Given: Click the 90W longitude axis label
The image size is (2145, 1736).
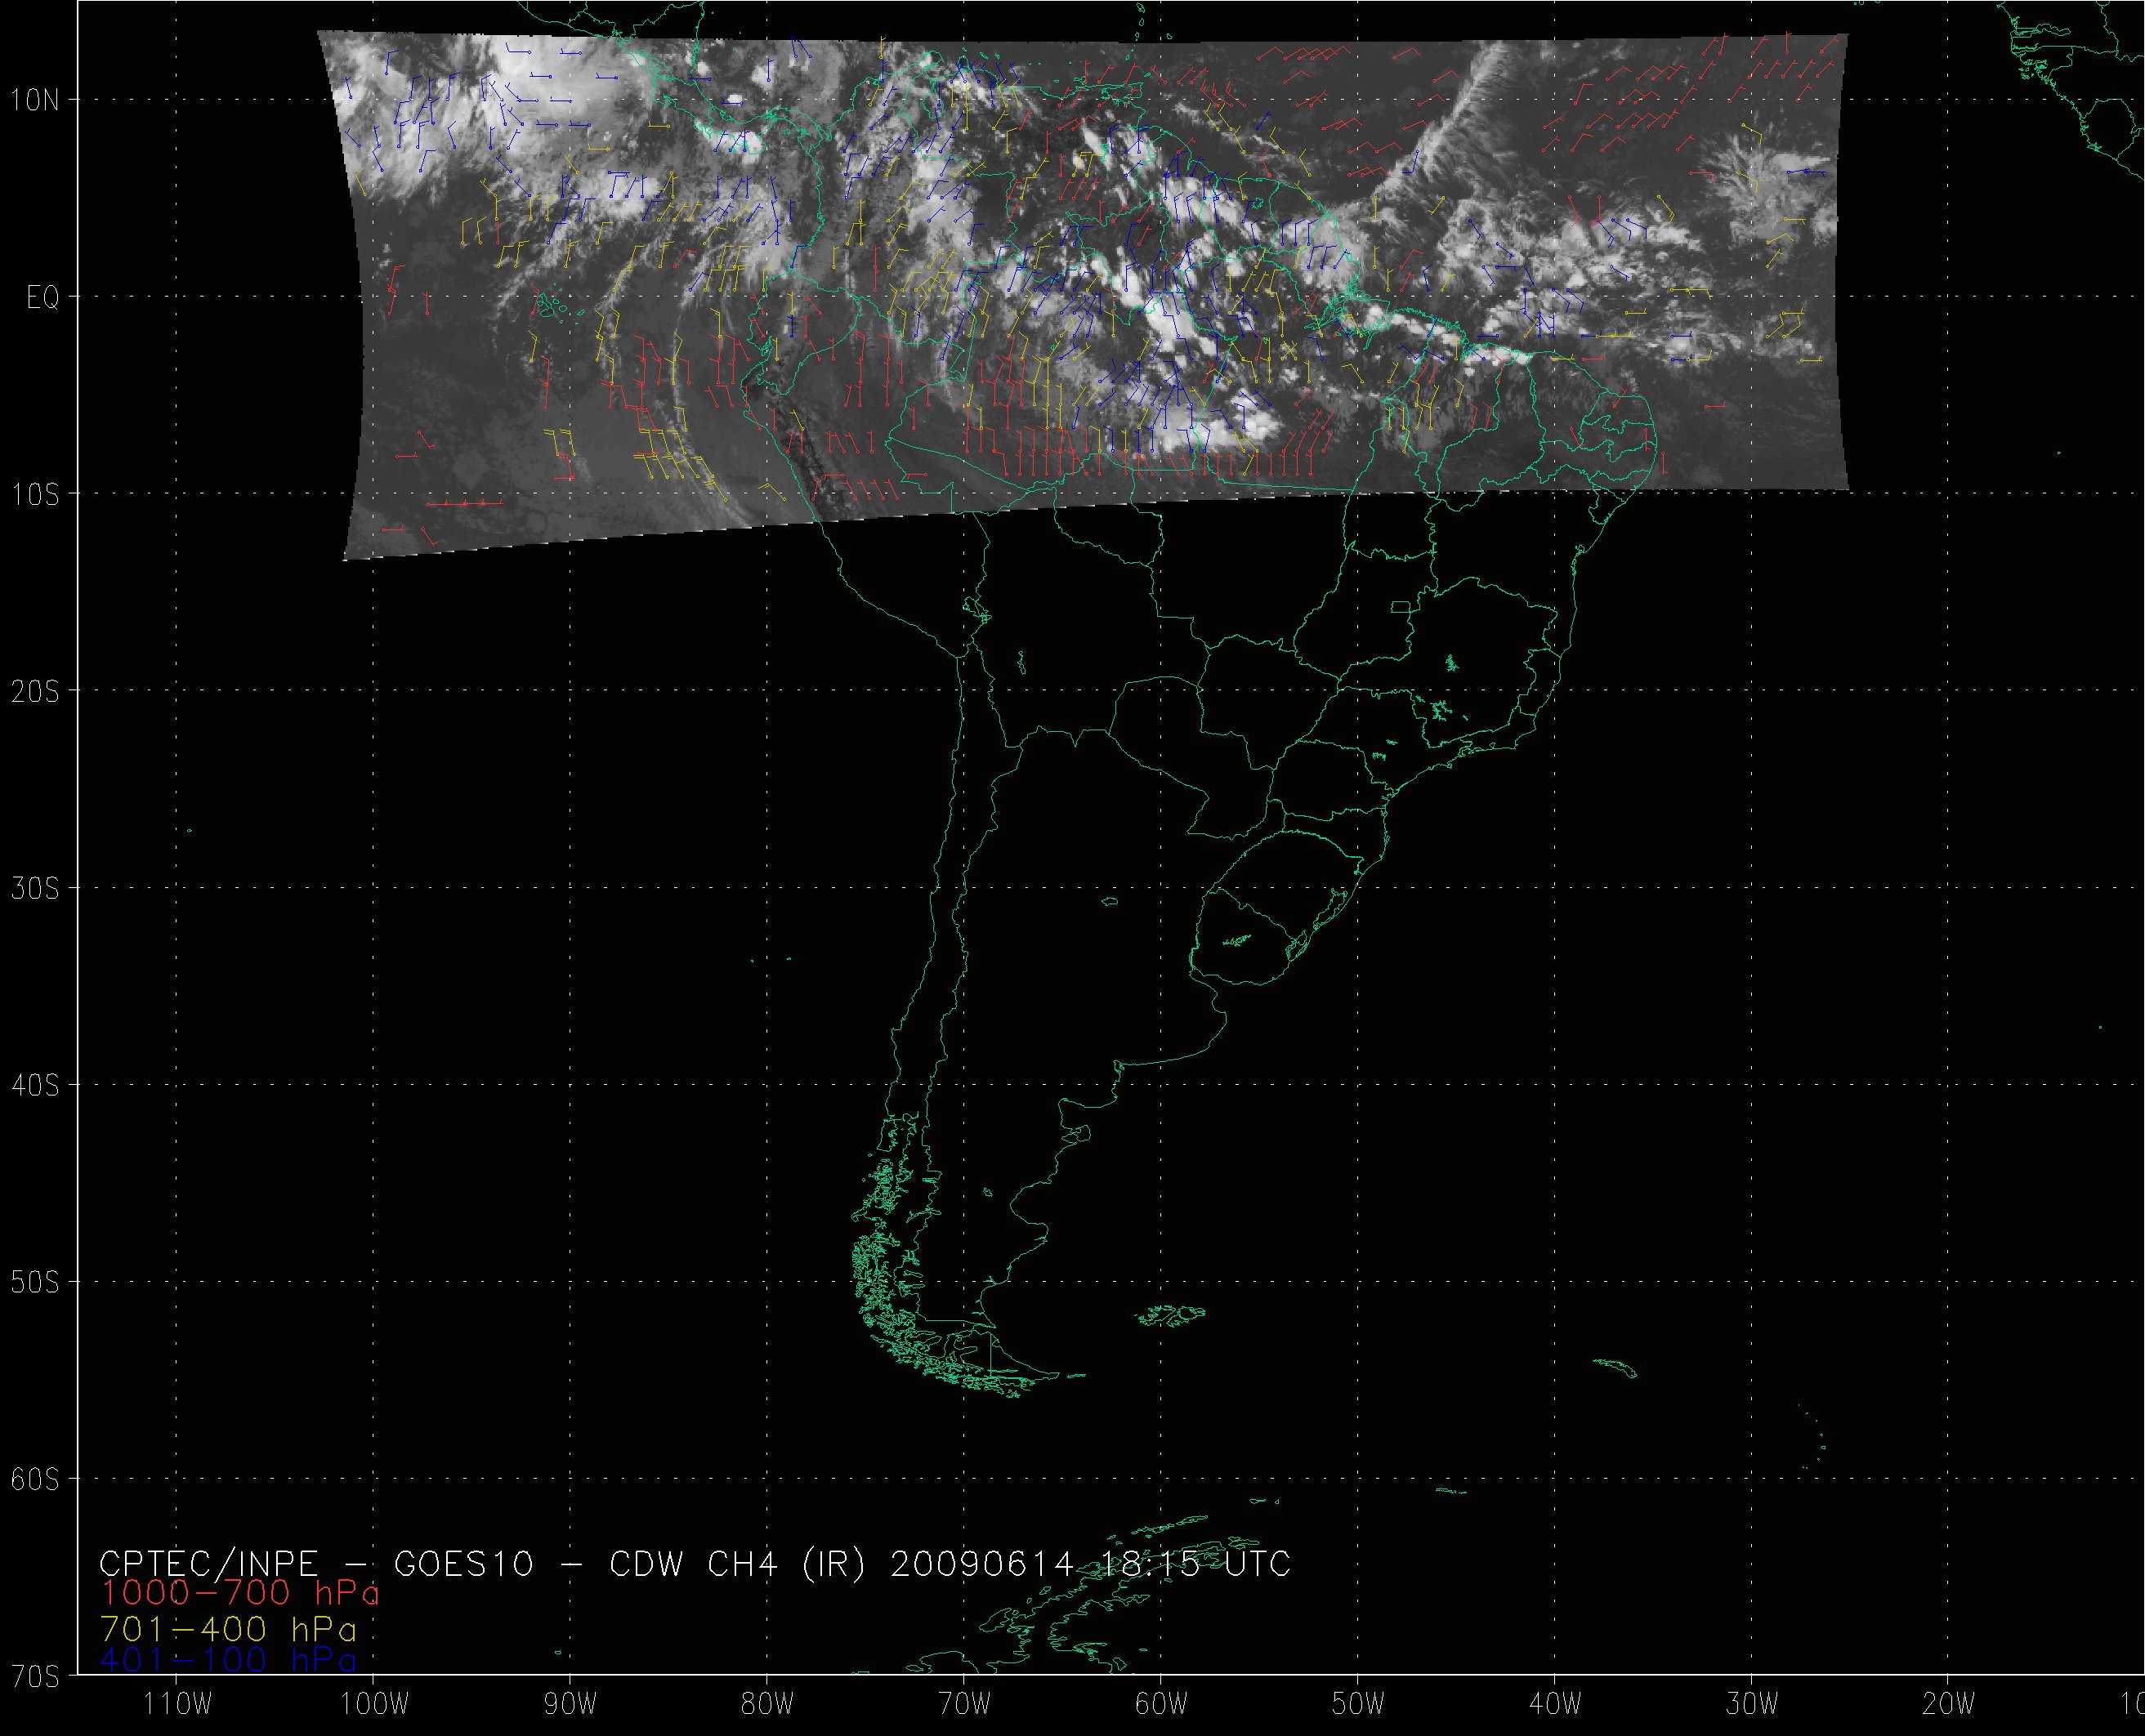Looking at the screenshot, I should pyautogui.click(x=571, y=1704).
